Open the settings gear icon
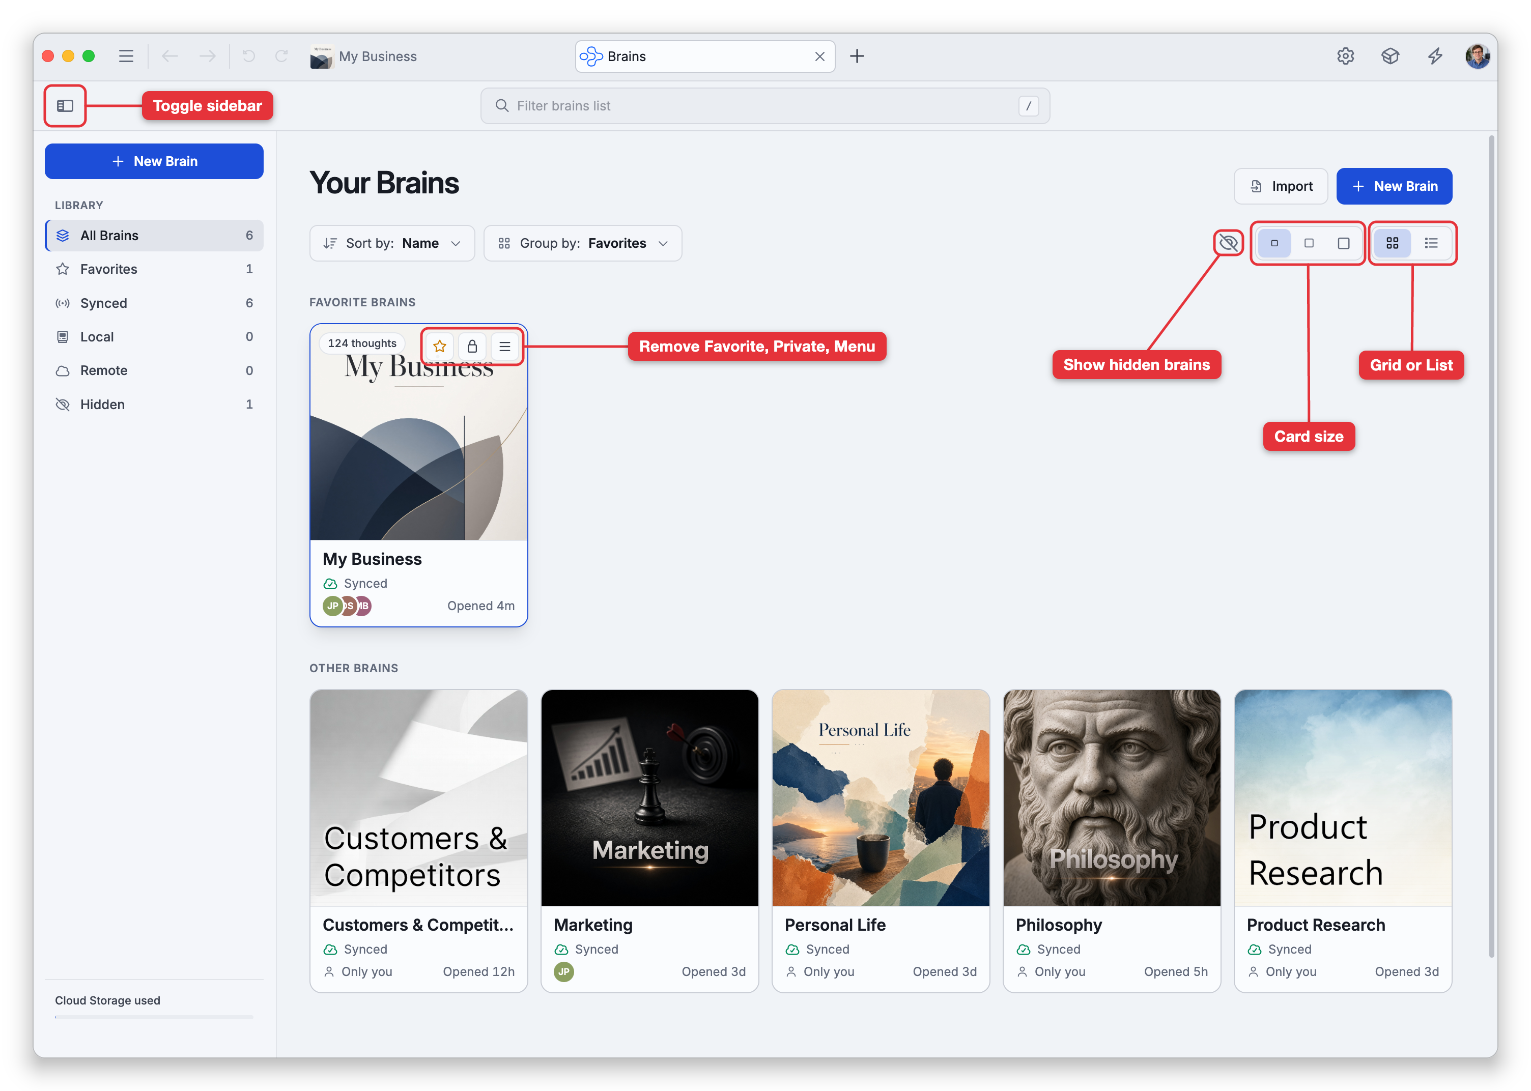This screenshot has width=1531, height=1091. tap(1345, 56)
